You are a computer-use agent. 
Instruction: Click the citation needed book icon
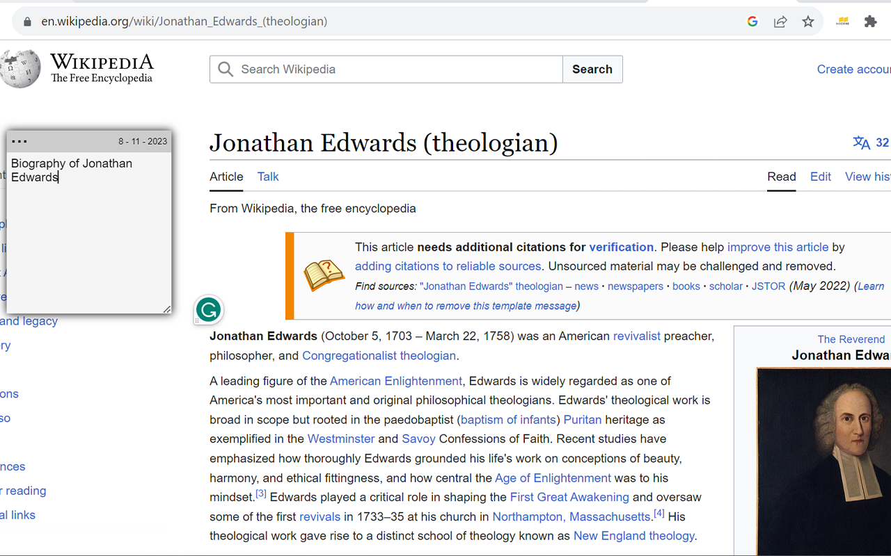click(x=324, y=275)
